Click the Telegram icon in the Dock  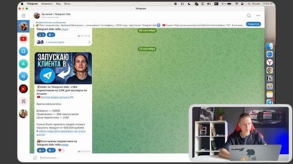(270, 102)
